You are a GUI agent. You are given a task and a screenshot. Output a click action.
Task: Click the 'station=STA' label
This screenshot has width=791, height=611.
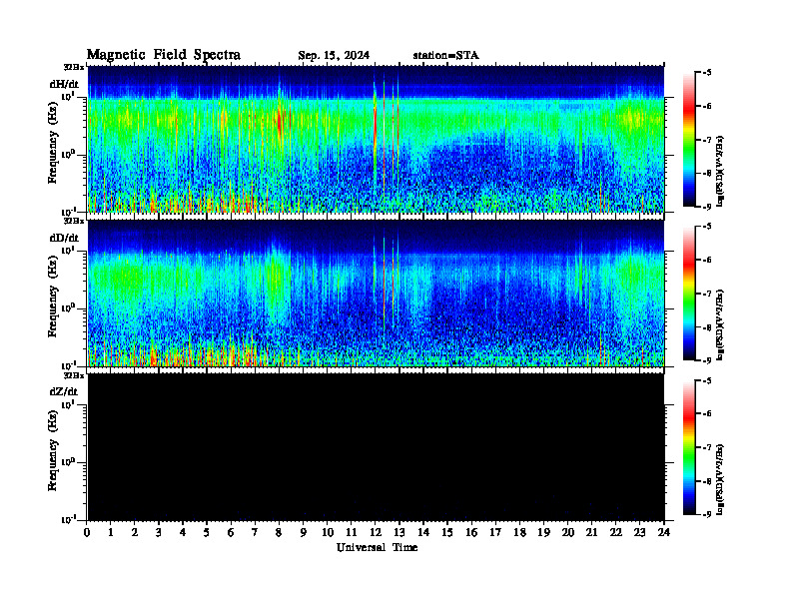click(x=445, y=56)
